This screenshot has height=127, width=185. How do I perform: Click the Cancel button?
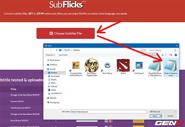pos(170,116)
